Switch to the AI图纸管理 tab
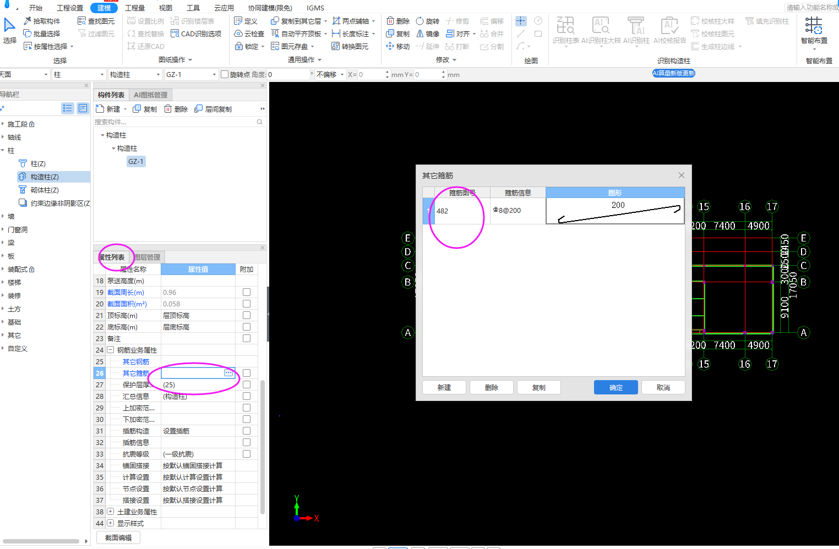The image size is (839, 549). pyautogui.click(x=150, y=95)
